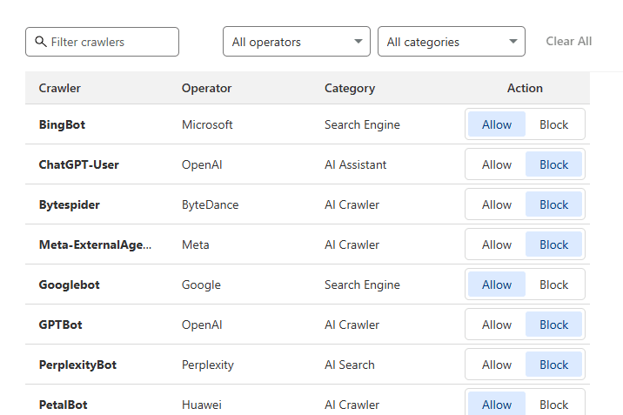Click the Google operator cell
The height and width of the screenshot is (415, 623).
click(201, 284)
